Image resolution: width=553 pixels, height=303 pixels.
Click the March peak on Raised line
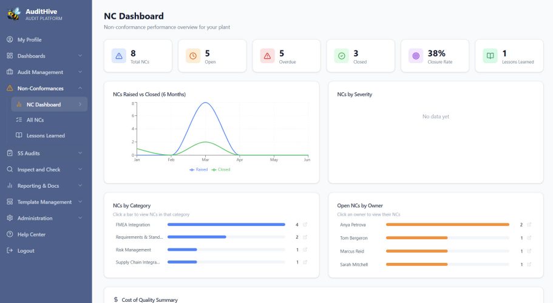point(205,103)
